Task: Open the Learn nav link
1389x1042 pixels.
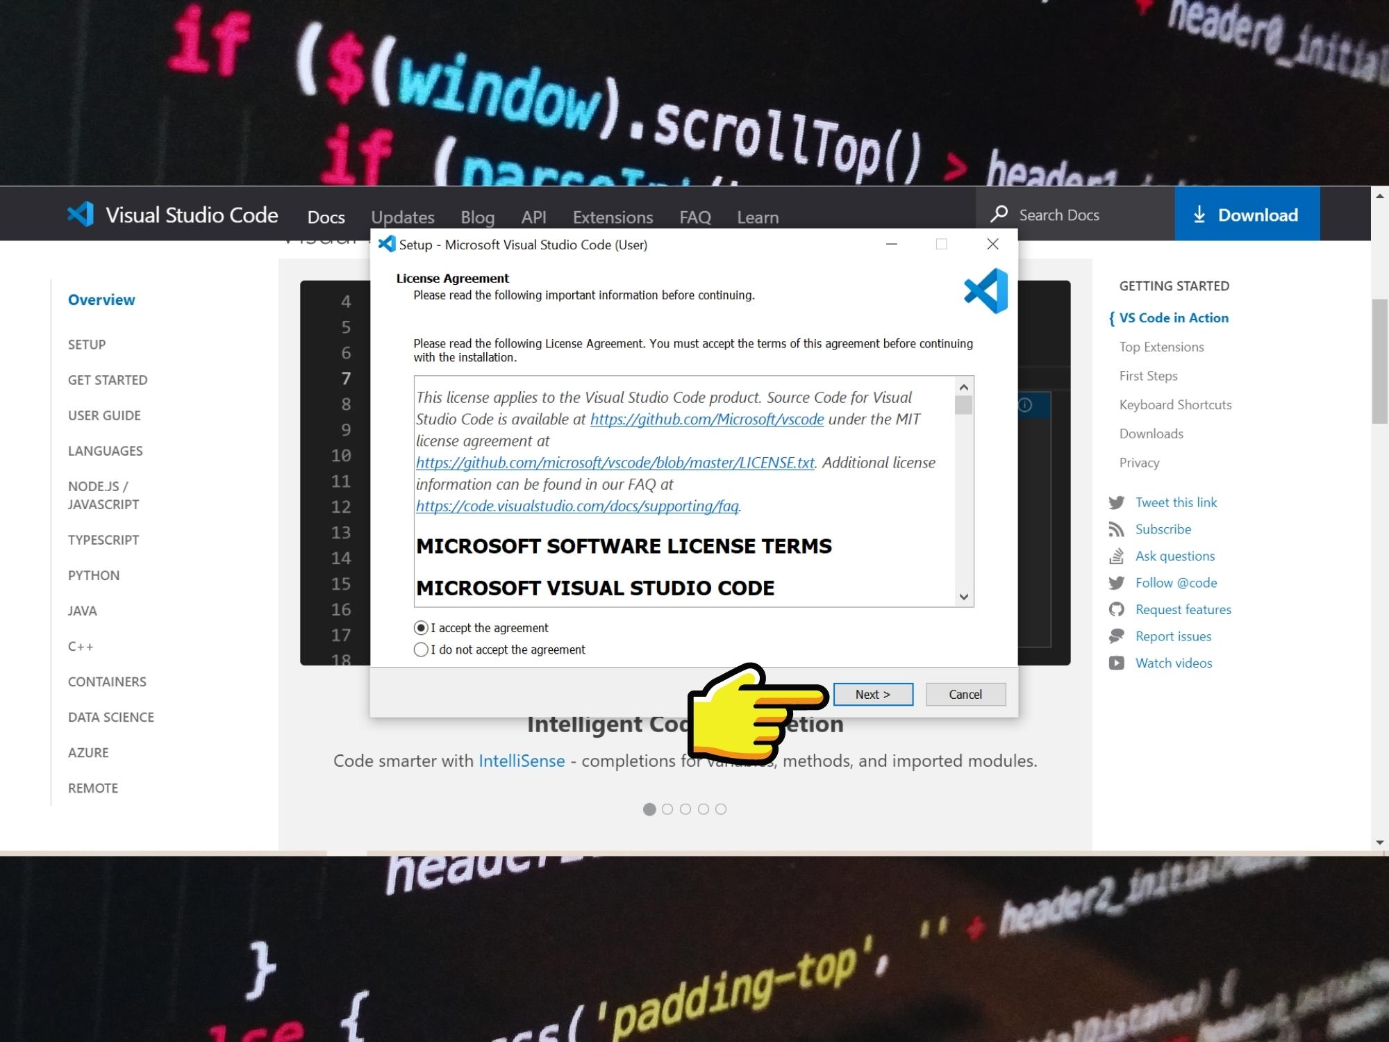Action: (x=758, y=217)
